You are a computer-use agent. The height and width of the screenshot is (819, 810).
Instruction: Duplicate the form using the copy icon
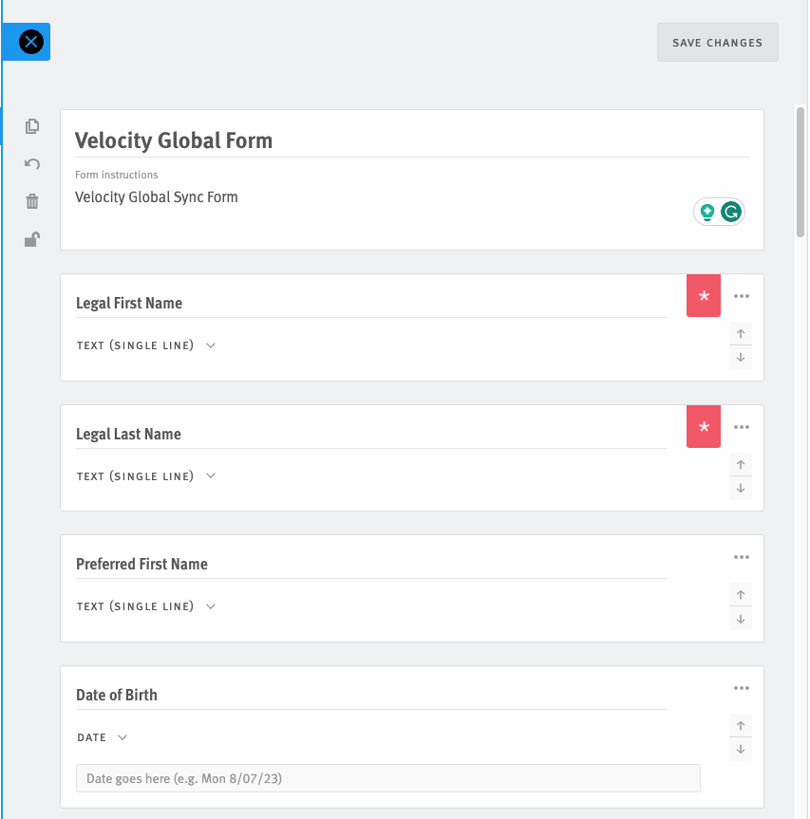coord(32,126)
